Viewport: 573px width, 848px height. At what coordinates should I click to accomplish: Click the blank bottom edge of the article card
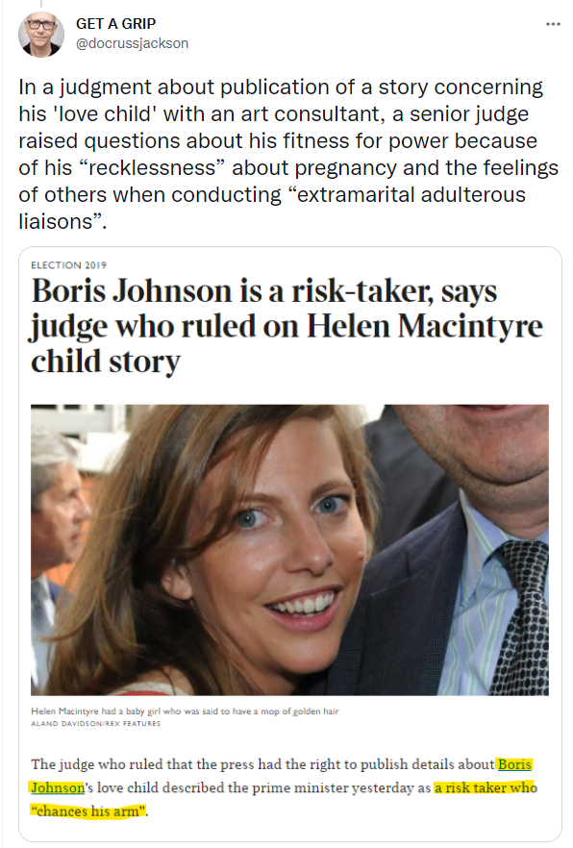[290, 832]
